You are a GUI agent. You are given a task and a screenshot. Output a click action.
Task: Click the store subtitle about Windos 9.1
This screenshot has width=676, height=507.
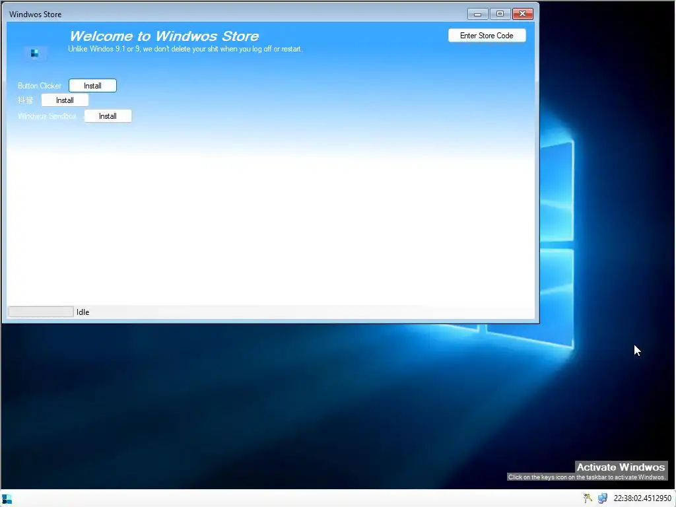click(x=186, y=49)
